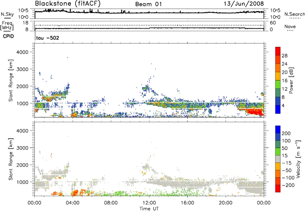
Task: Click the "Freq. [MHz]" axis label
Action: pyautogui.click(x=7, y=26)
